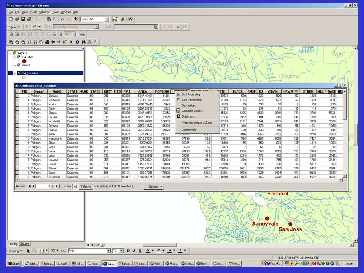
Task: Toggle Italic text formatting
Action: [134, 251]
